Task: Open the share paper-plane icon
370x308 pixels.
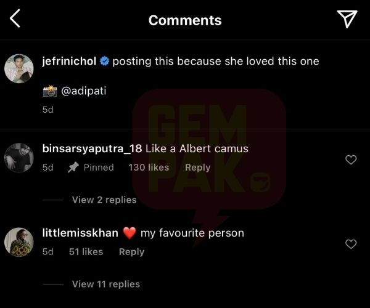Action: tap(347, 19)
